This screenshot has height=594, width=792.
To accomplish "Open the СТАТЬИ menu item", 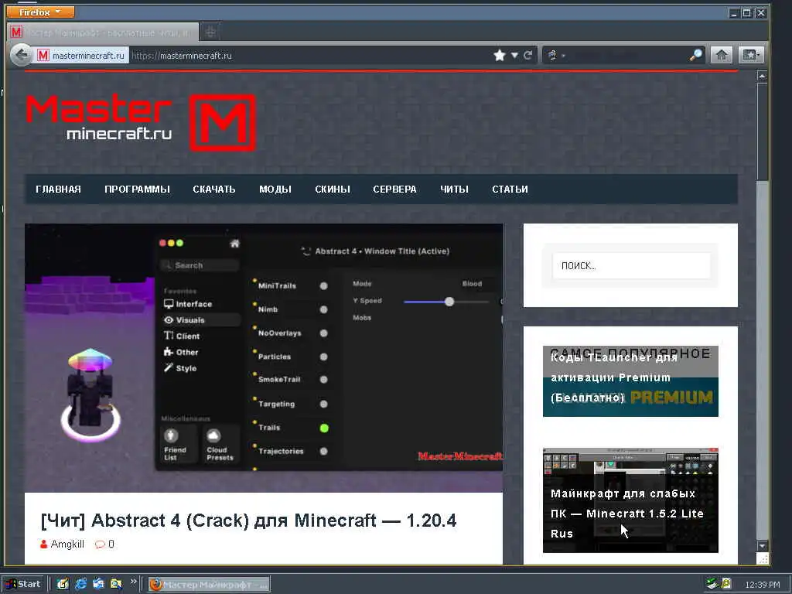I will click(x=510, y=189).
